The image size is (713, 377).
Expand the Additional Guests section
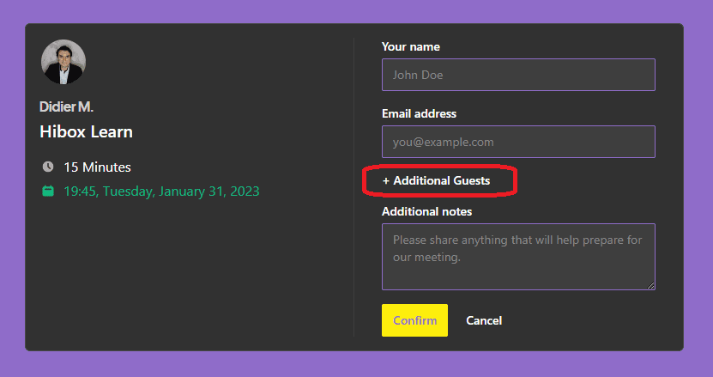pos(437,181)
